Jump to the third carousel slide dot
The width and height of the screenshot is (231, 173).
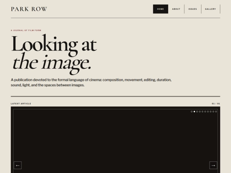click(x=197, y=111)
